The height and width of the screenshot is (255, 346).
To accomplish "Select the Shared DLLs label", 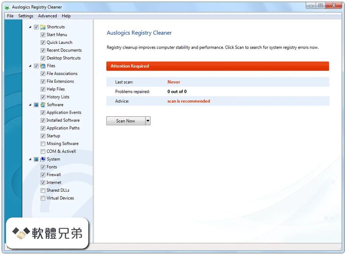I will (58, 190).
